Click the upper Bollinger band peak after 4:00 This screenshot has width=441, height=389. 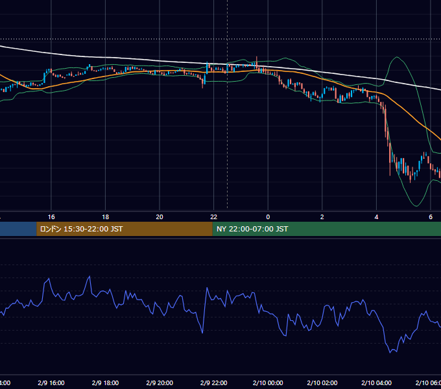click(x=397, y=57)
